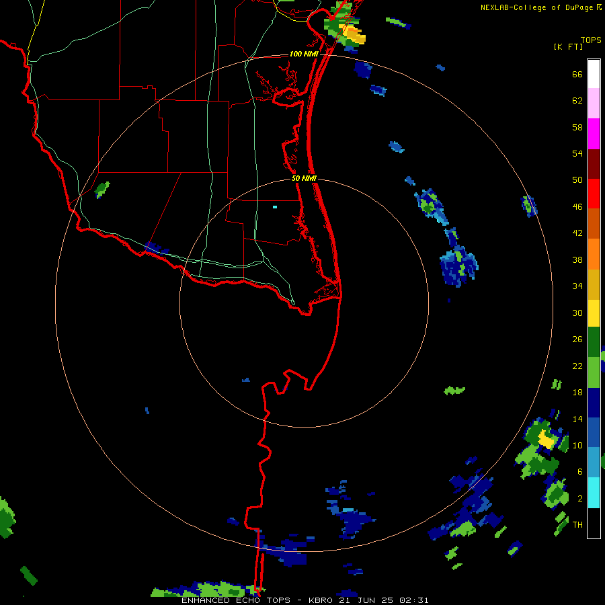The image size is (605, 605).
Task: Pick the light green legend swatch
Action: pos(594,372)
